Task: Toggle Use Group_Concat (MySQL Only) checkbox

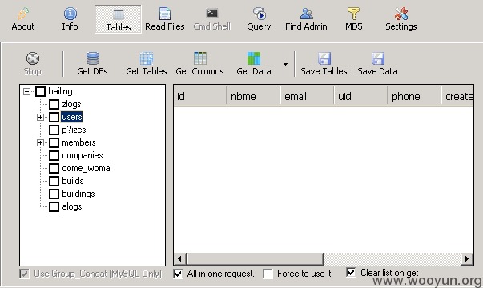Action: pyautogui.click(x=24, y=274)
